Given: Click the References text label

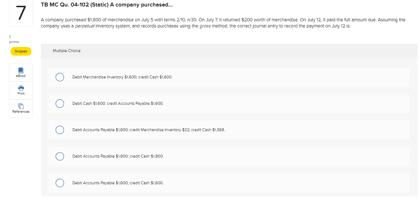Looking at the screenshot, I should coord(21,111).
